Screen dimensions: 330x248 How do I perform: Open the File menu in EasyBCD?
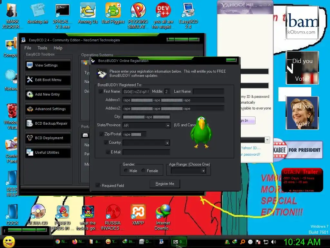(x=28, y=48)
